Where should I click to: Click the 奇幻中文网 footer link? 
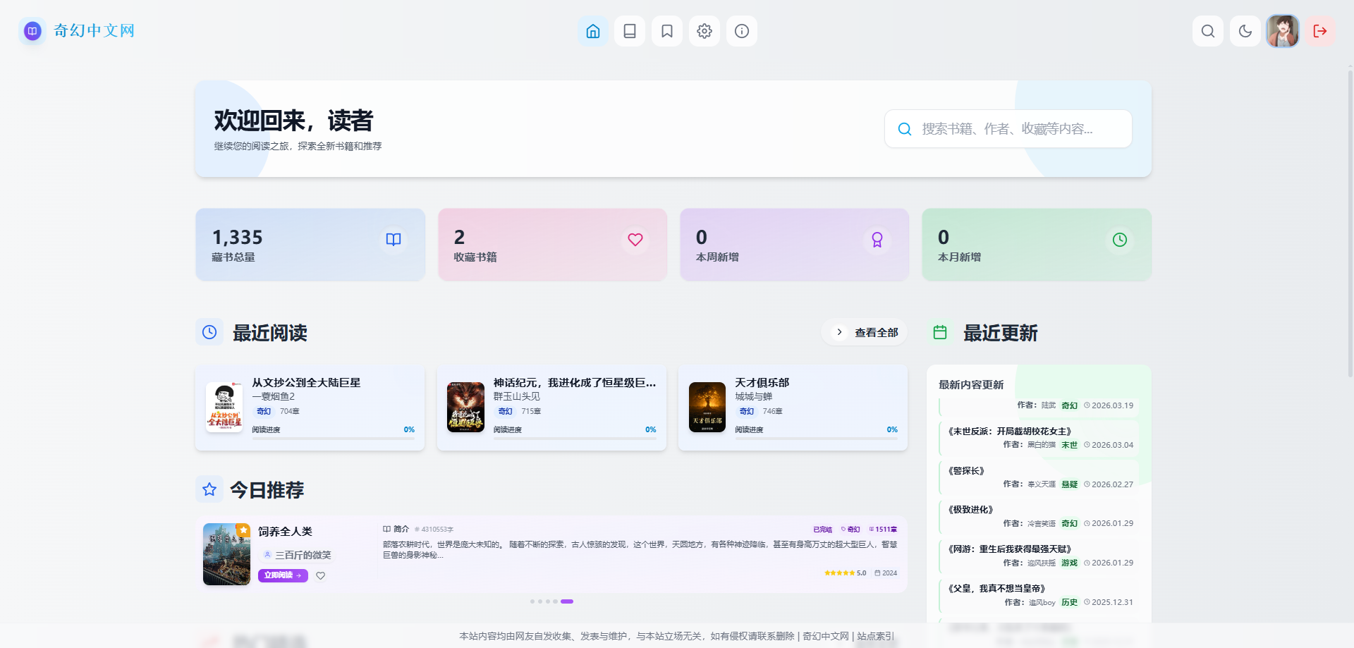click(x=826, y=636)
